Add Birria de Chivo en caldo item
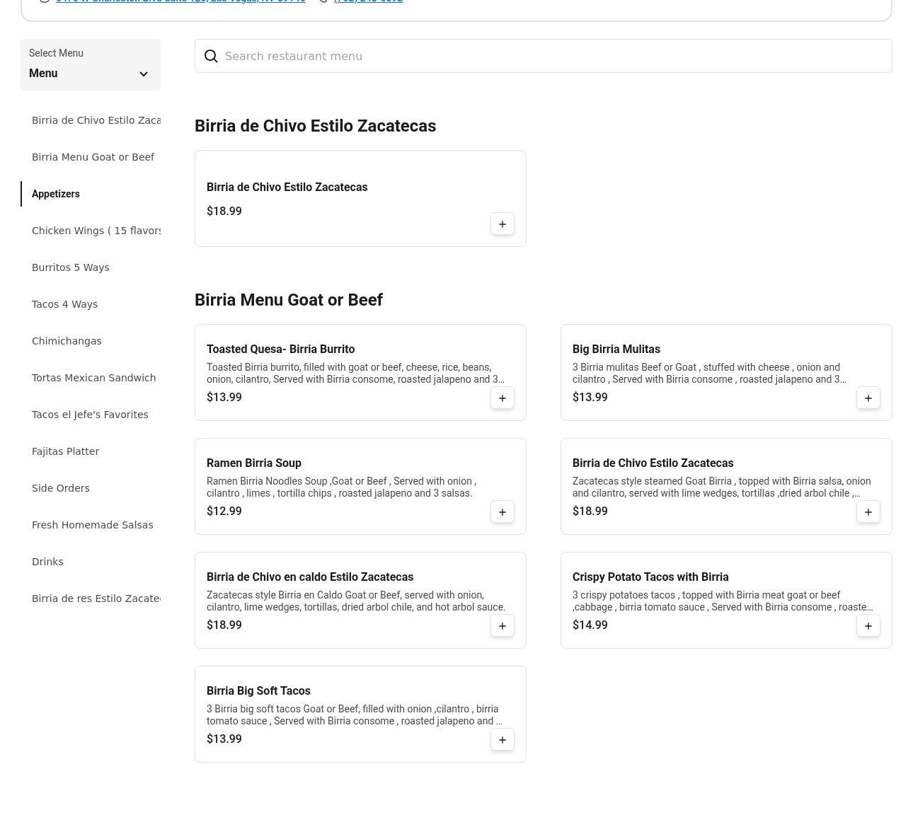 pos(502,626)
